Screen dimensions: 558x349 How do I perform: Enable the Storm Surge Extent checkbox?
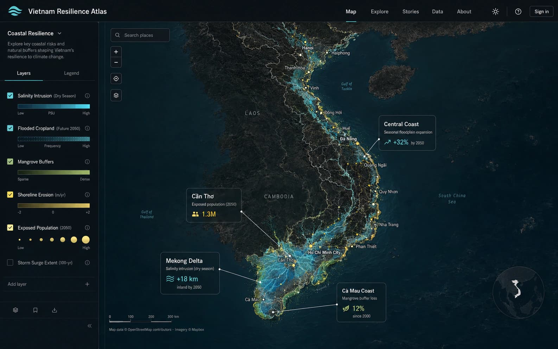(10, 263)
